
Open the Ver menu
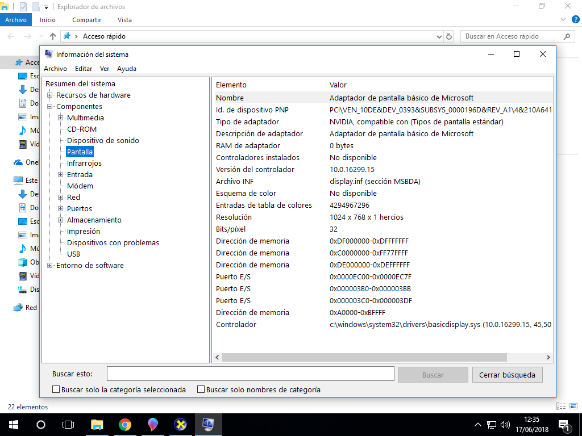(105, 69)
